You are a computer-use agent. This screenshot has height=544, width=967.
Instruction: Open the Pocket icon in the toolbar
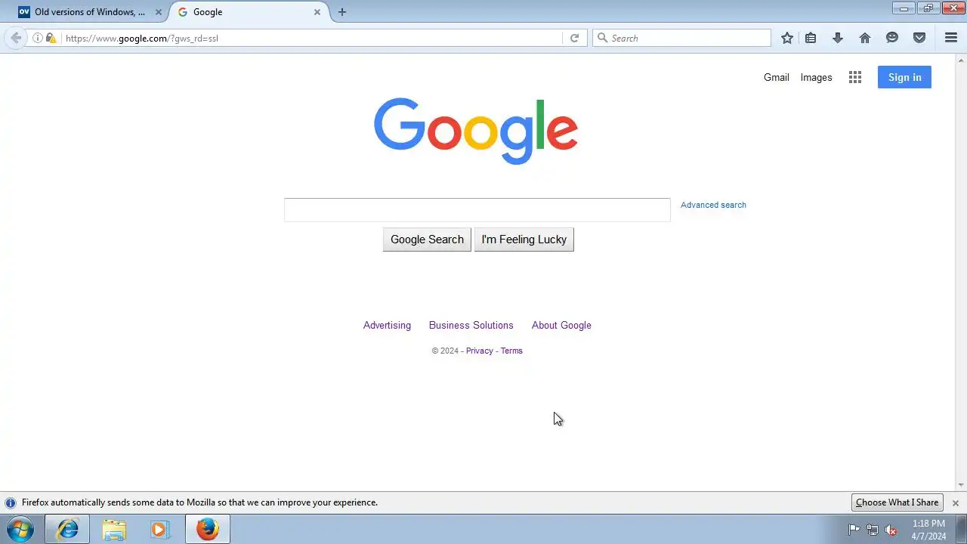(919, 38)
